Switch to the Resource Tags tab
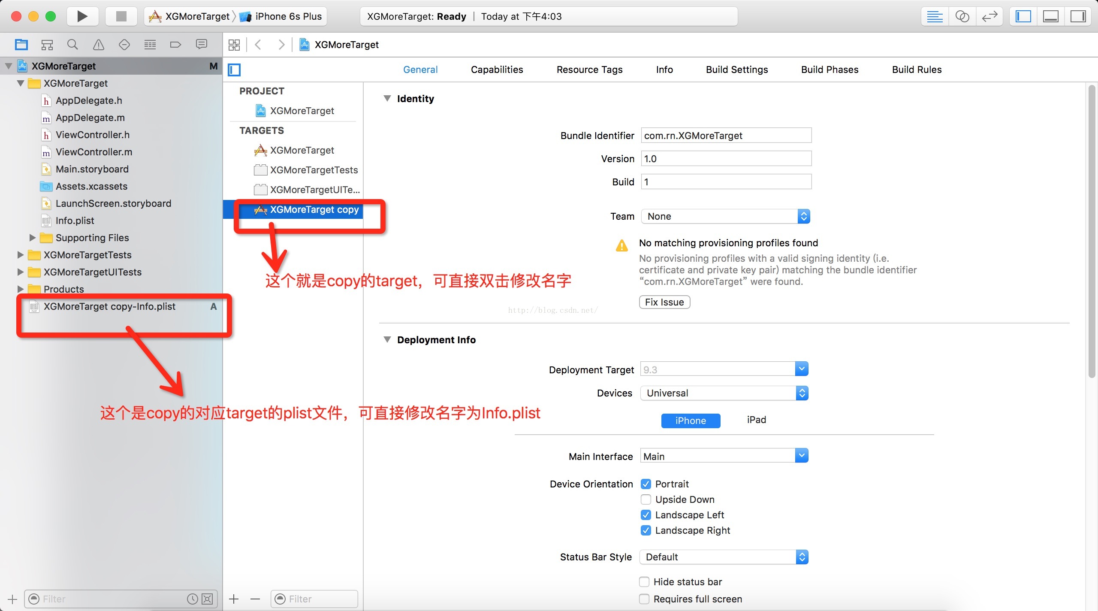 [x=589, y=70]
